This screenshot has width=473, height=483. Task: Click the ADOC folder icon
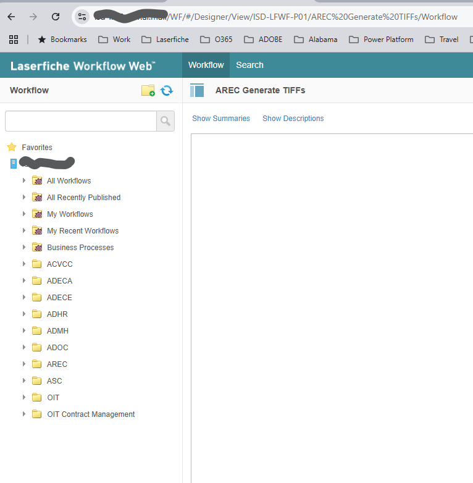pyautogui.click(x=37, y=347)
